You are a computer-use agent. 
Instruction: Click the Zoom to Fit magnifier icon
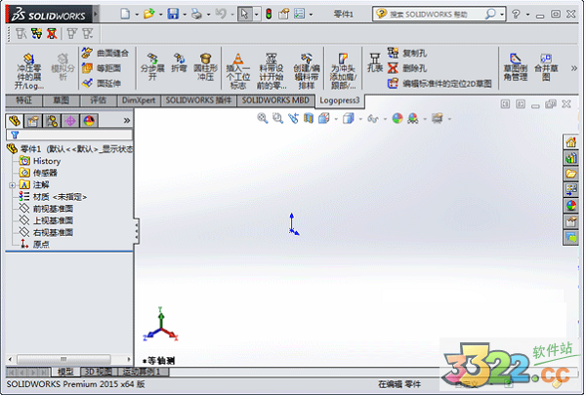tap(263, 118)
